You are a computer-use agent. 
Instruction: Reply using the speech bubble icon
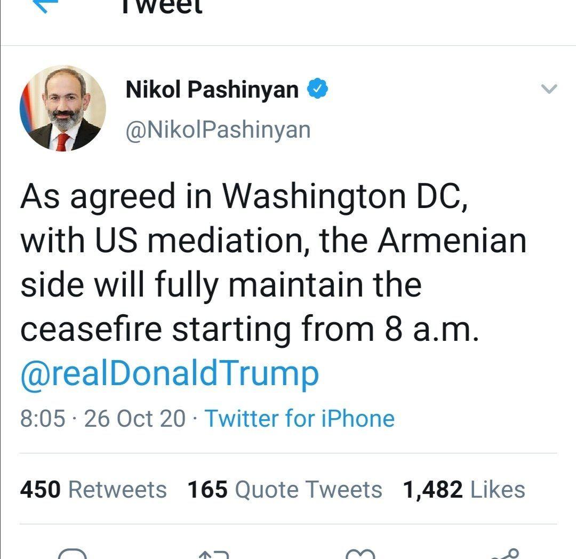click(x=73, y=554)
